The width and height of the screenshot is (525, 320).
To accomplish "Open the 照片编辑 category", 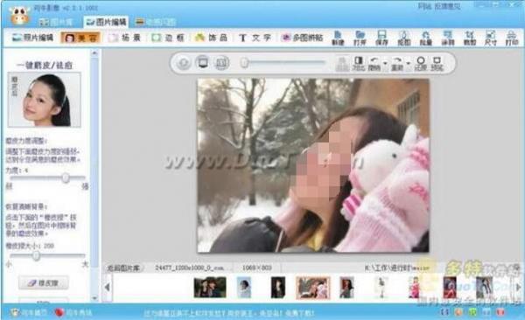I will click(x=32, y=38).
